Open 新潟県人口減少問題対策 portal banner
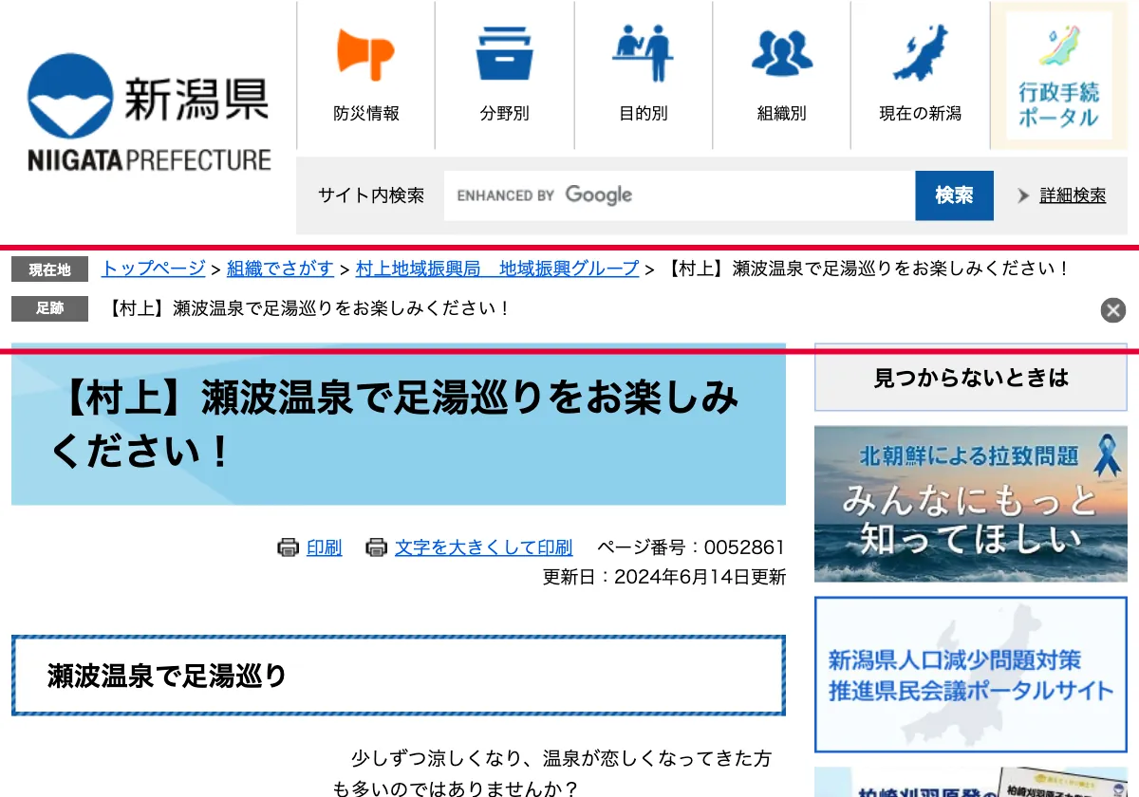 click(x=971, y=675)
